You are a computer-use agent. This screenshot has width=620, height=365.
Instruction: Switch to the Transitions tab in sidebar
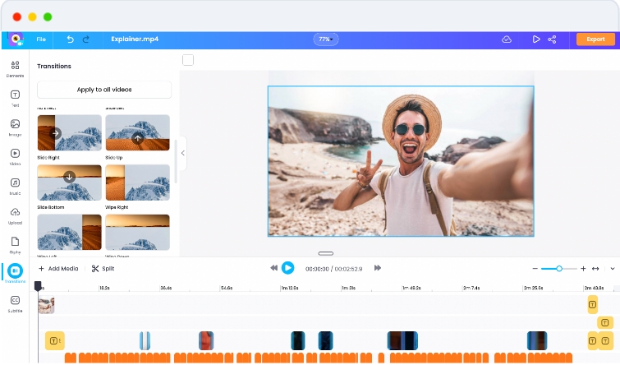point(15,271)
